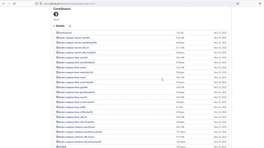Download docker-compose-linux-s390x.sha256 file
This screenshot has width=264, height=148.
[x=75, y=112]
